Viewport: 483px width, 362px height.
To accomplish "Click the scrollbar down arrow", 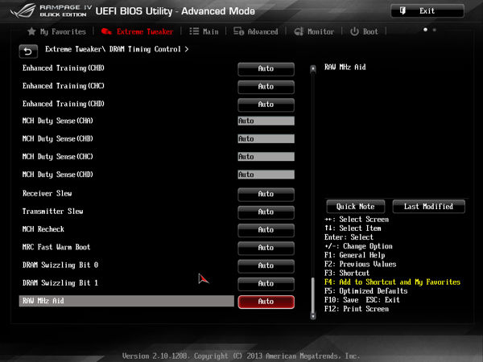I will (x=313, y=316).
